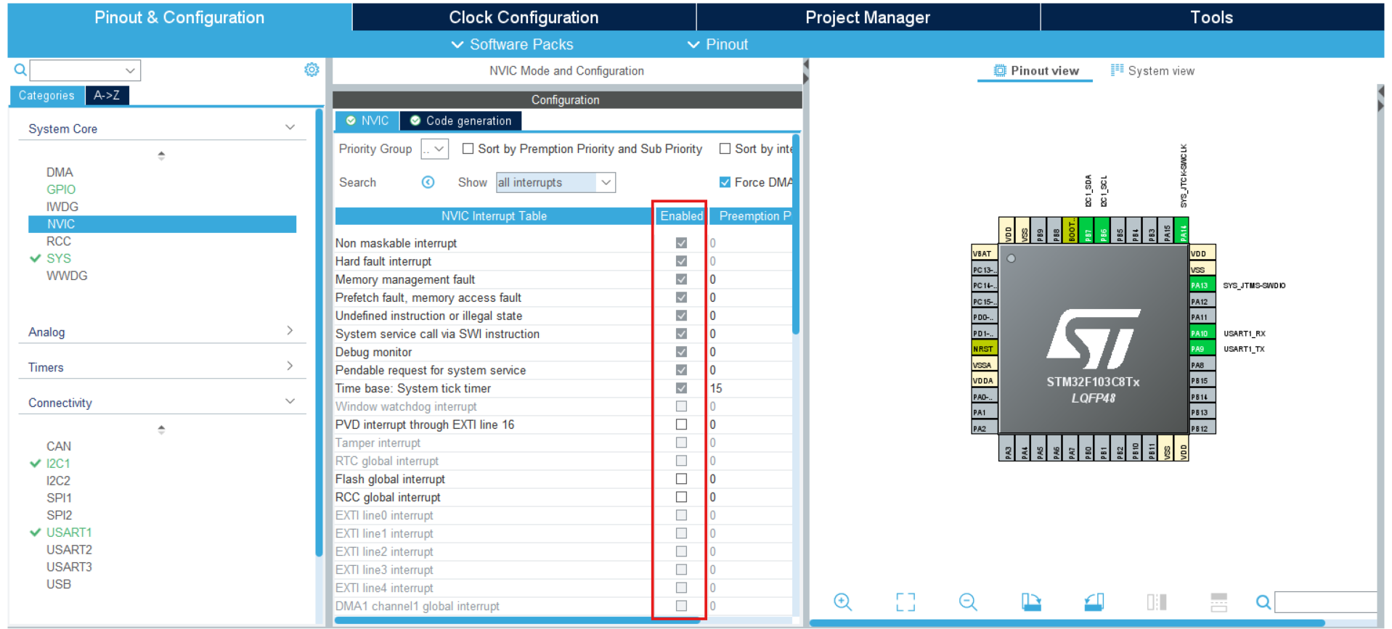Rotate the chip view clockwise
Image resolution: width=1392 pixels, height=629 pixels.
coord(1031,601)
